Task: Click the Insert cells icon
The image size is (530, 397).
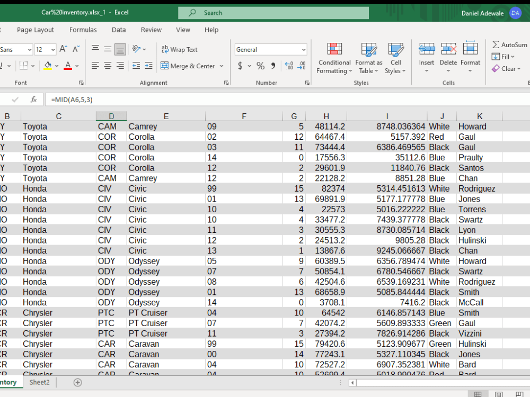Action: (x=427, y=49)
